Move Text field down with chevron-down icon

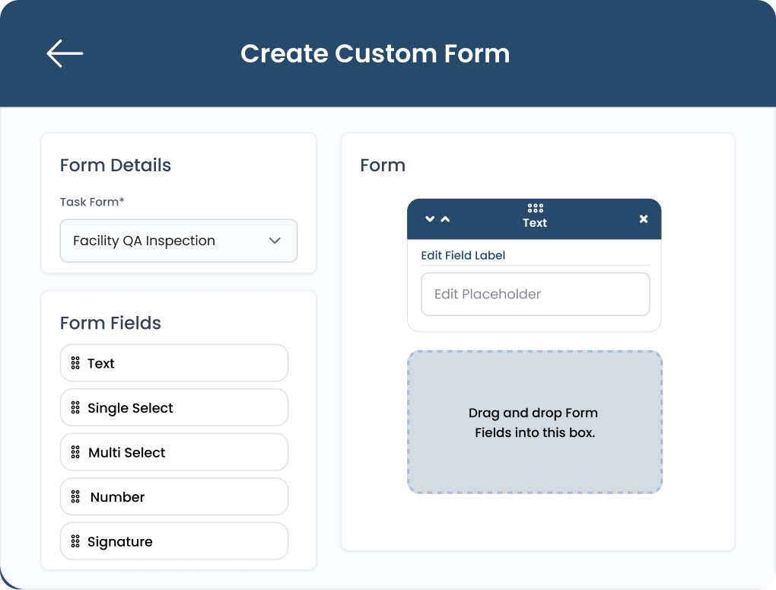coord(430,218)
